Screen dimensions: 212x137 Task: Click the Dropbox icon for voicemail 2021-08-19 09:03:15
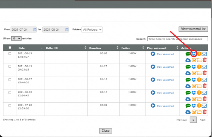click(194, 67)
